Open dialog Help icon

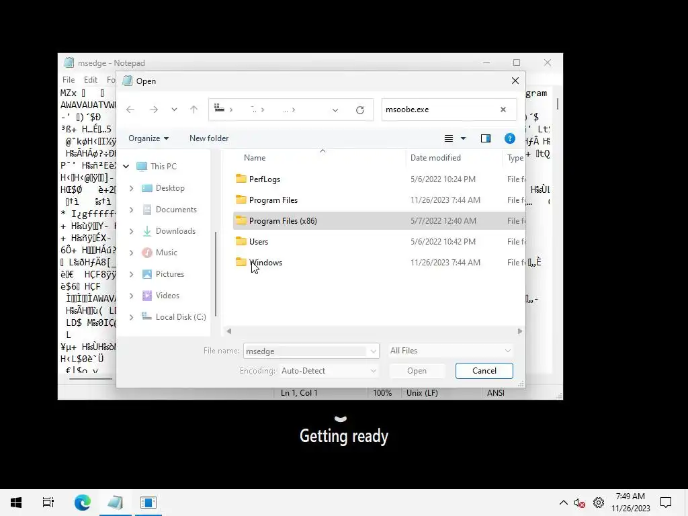tap(510, 138)
